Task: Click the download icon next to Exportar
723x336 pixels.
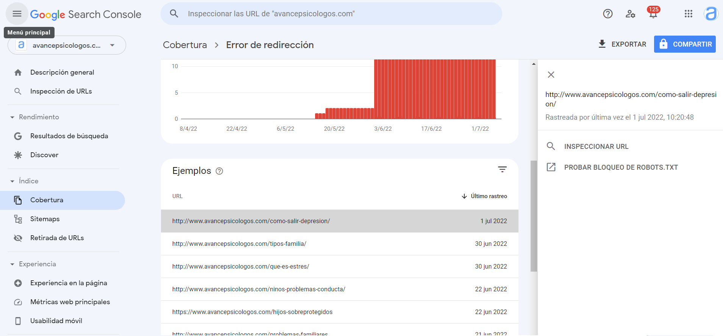Action: point(602,44)
